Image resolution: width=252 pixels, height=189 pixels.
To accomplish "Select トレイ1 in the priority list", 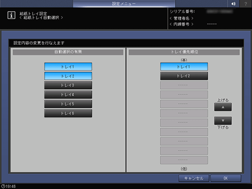I will coord(184,67).
